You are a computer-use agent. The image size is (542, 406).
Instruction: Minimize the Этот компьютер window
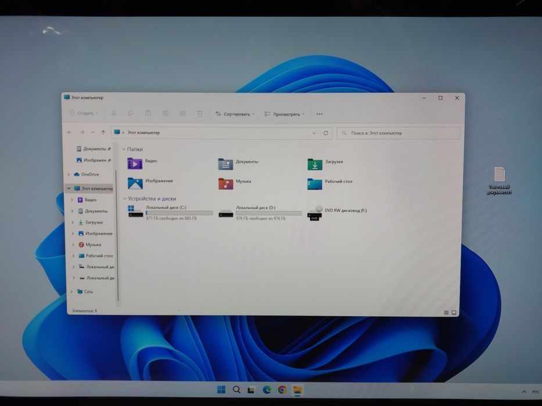424,98
